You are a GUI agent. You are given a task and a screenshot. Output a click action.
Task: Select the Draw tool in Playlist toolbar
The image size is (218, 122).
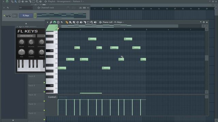coord(12,1)
